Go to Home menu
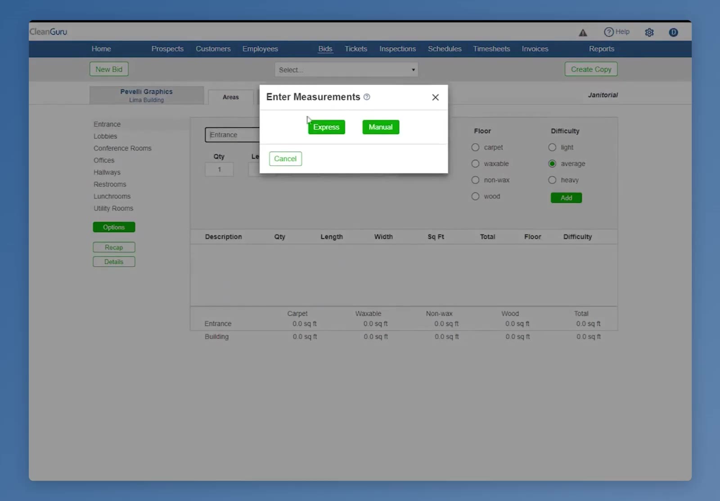Screen dimensions: 720x501 [x=101, y=49]
